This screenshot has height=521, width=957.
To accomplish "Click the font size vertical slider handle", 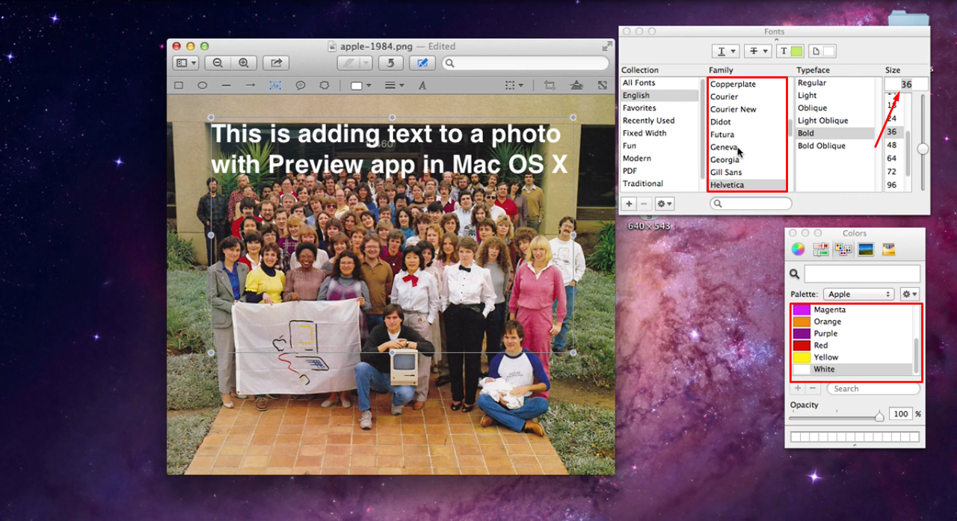I will [923, 149].
